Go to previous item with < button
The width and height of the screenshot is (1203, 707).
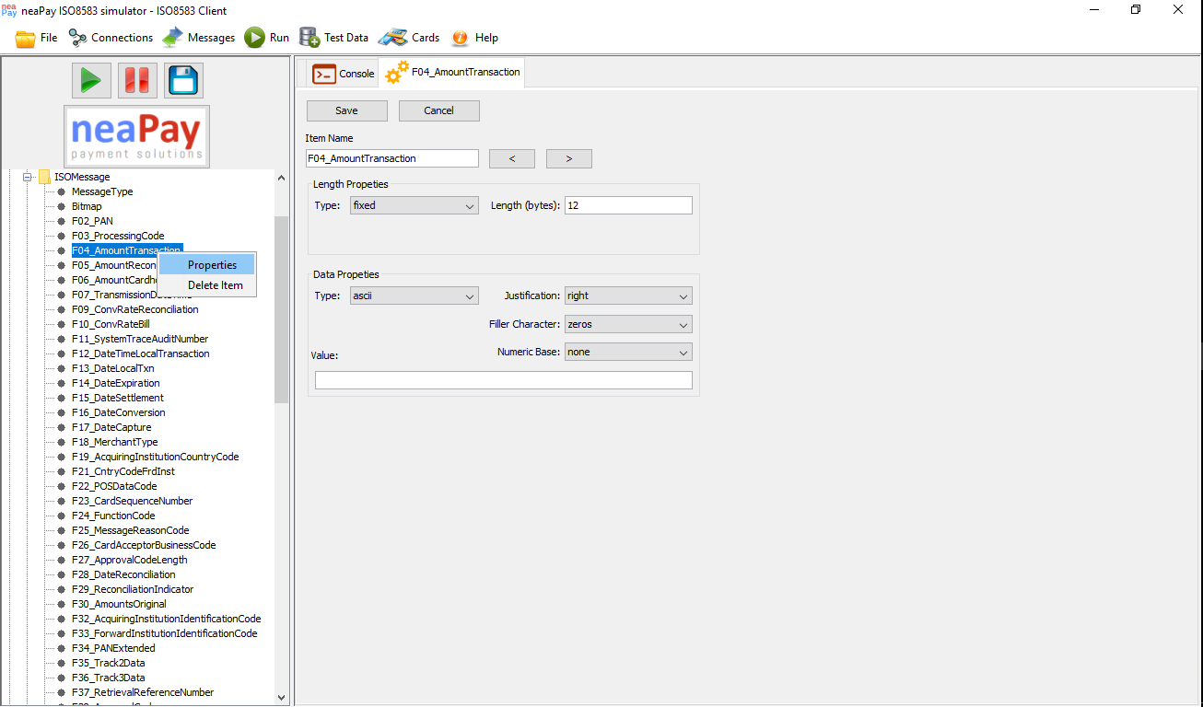click(x=512, y=158)
